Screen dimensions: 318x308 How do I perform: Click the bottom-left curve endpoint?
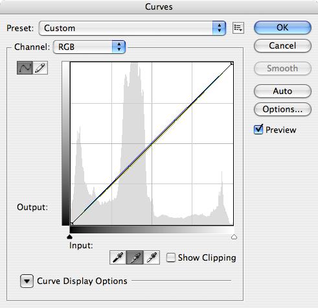(x=72, y=224)
